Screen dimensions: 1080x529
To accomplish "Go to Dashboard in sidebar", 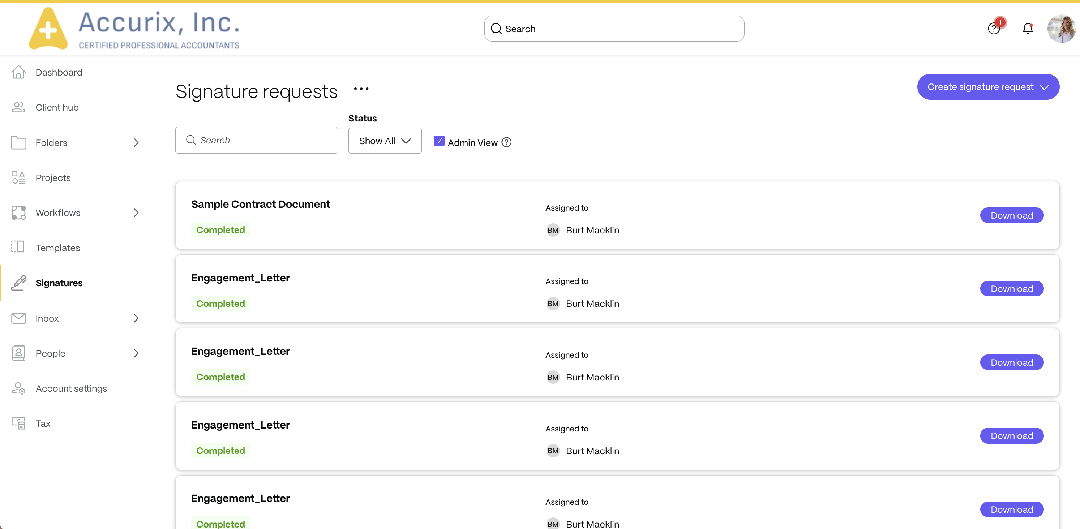I will click(59, 72).
